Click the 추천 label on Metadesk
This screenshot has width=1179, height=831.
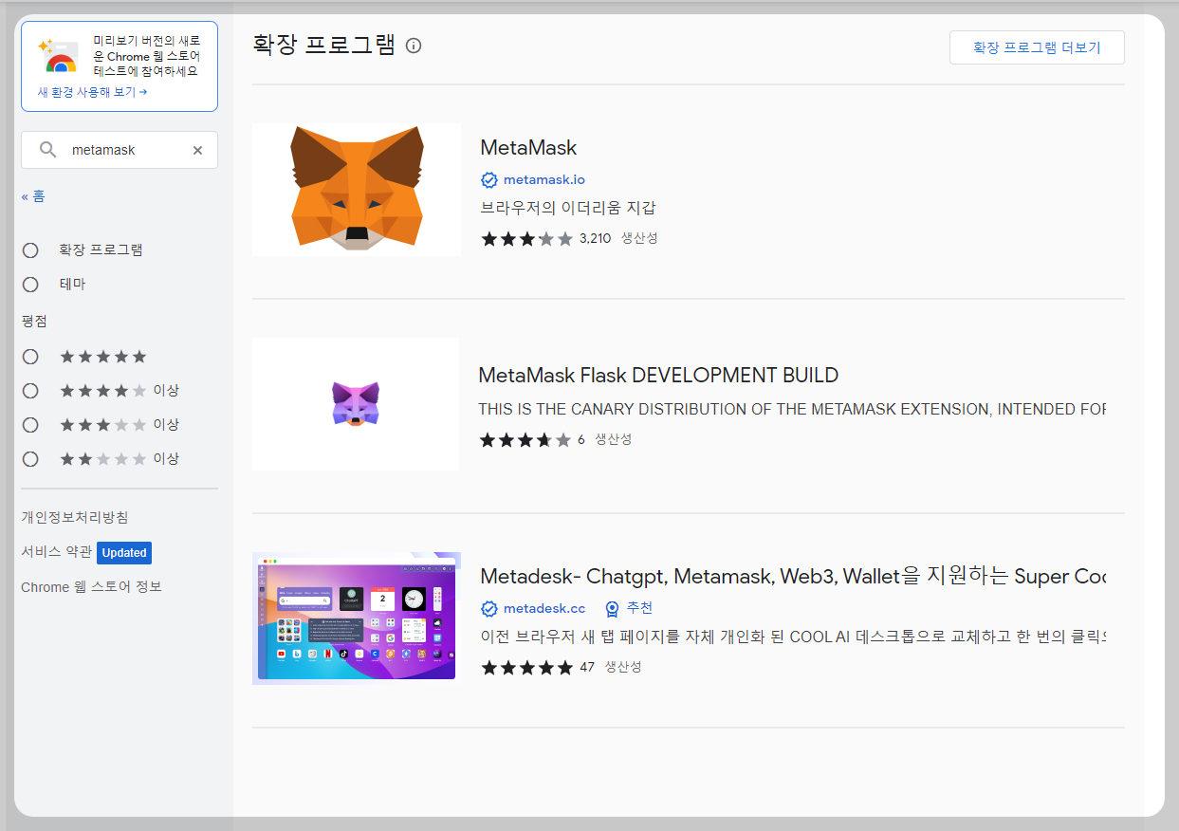(x=639, y=608)
